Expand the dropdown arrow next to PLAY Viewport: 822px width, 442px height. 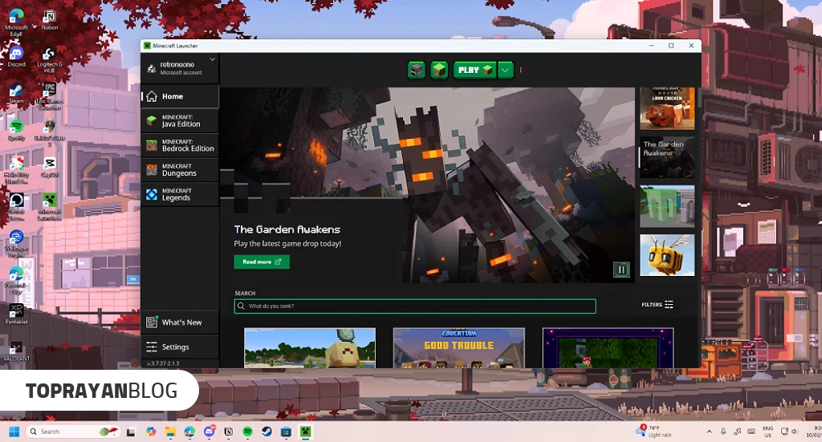point(506,70)
